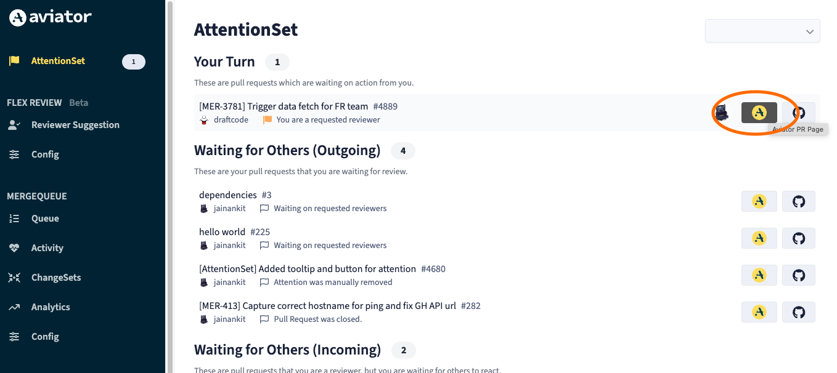Open the MergeQueue Queue page

(x=45, y=219)
